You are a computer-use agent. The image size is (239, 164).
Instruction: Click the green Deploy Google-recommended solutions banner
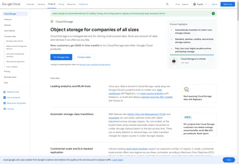coord(133,13)
